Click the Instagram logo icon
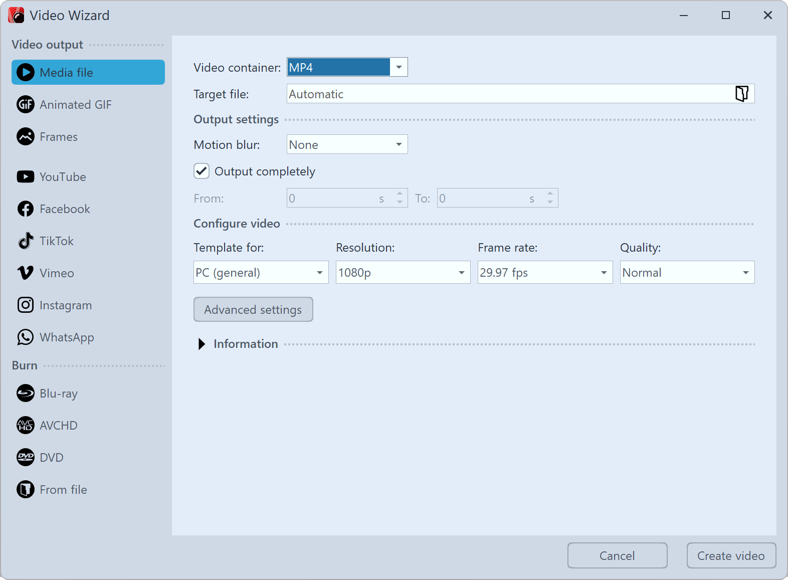 (26, 305)
